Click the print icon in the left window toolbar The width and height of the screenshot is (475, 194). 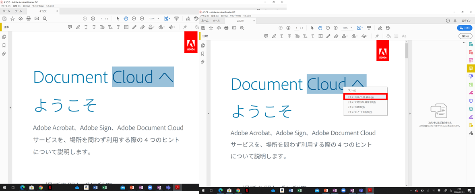pos(29,19)
